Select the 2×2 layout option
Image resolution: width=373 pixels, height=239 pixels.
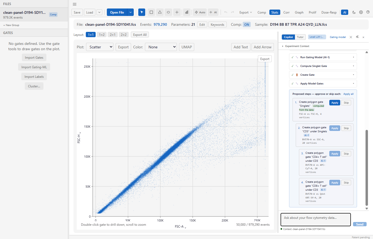click(124, 35)
